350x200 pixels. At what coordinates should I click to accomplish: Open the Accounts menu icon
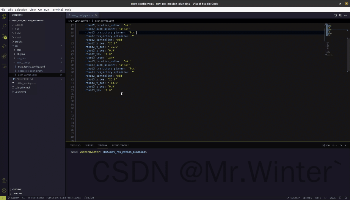(x=4, y=181)
